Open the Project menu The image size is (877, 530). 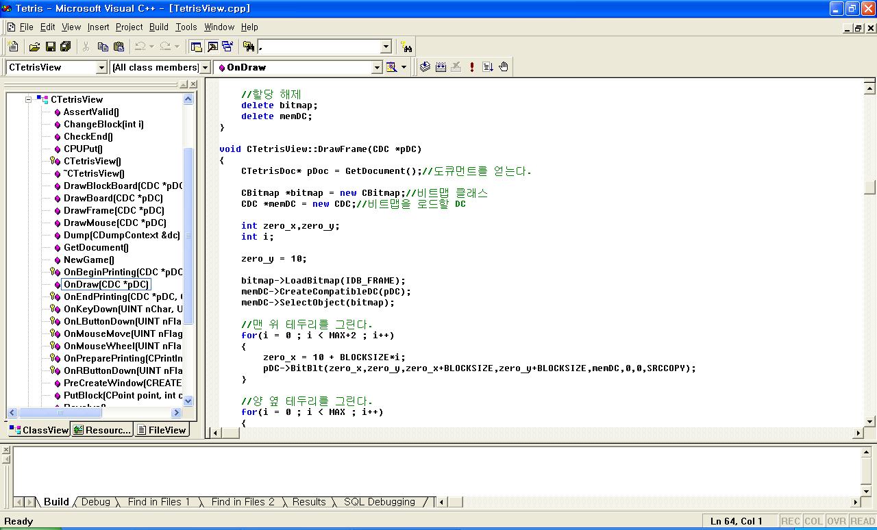(129, 27)
